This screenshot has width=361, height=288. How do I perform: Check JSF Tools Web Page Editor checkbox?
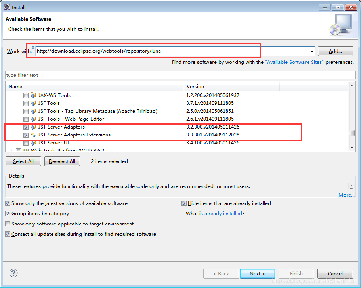point(26,119)
